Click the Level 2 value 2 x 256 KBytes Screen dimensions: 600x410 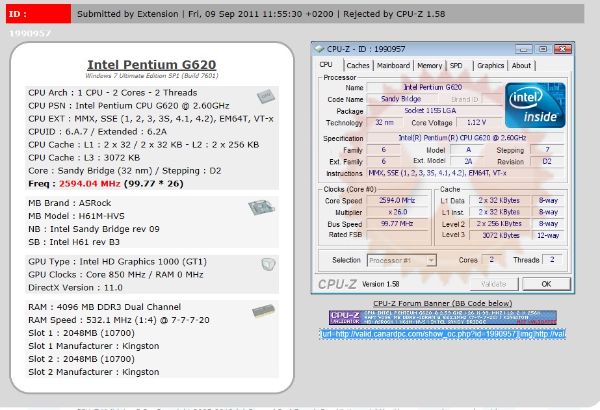(499, 224)
